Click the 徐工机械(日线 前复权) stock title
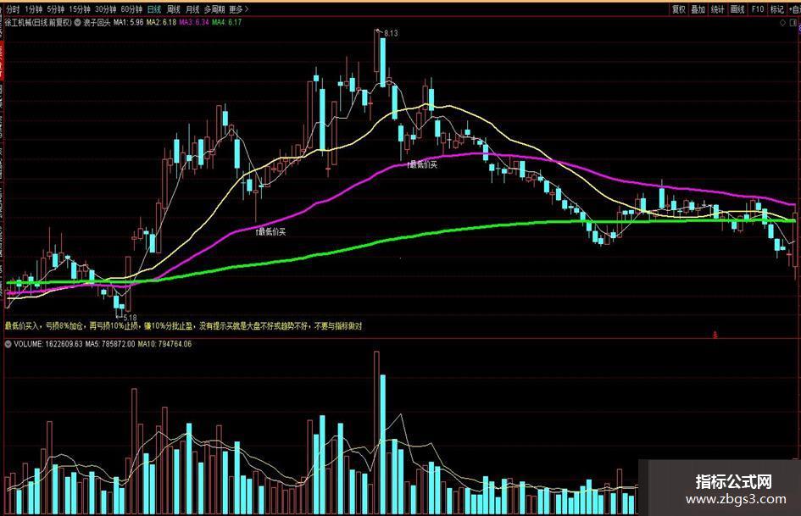 (39, 23)
